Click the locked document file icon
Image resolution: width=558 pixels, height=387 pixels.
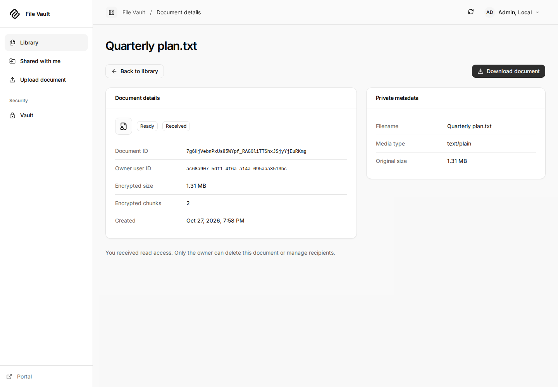tap(124, 126)
